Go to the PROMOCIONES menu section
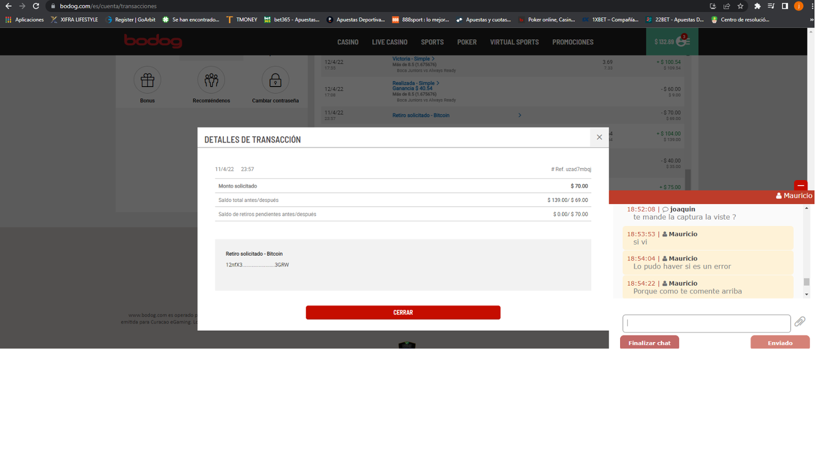This screenshot has width=821, height=463. [x=573, y=42]
